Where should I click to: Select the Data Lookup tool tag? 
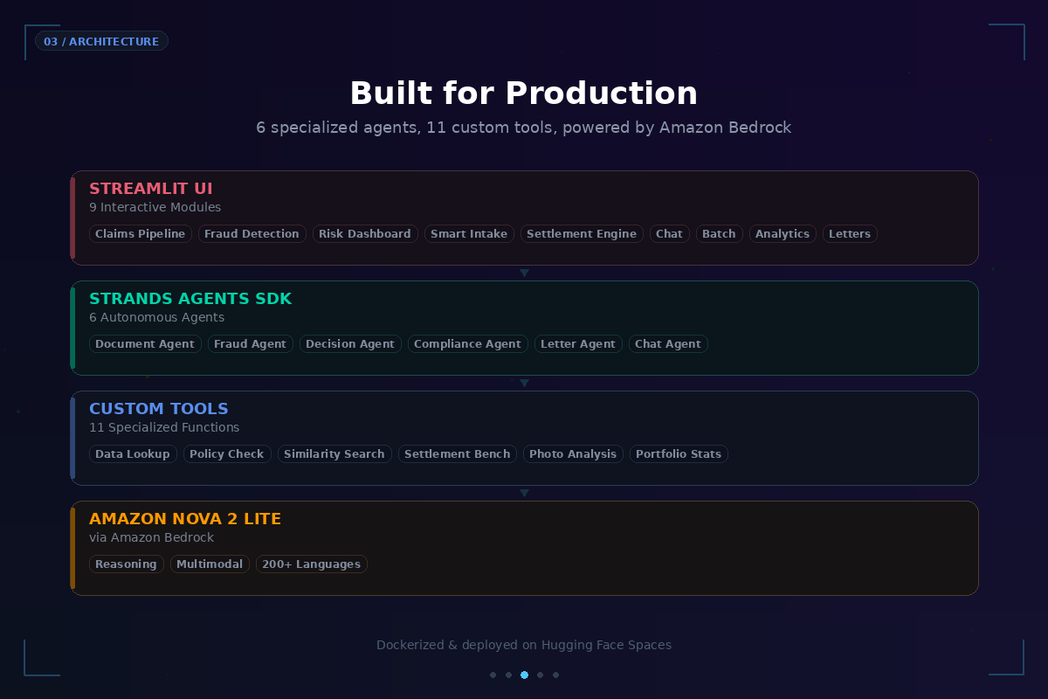coord(133,453)
